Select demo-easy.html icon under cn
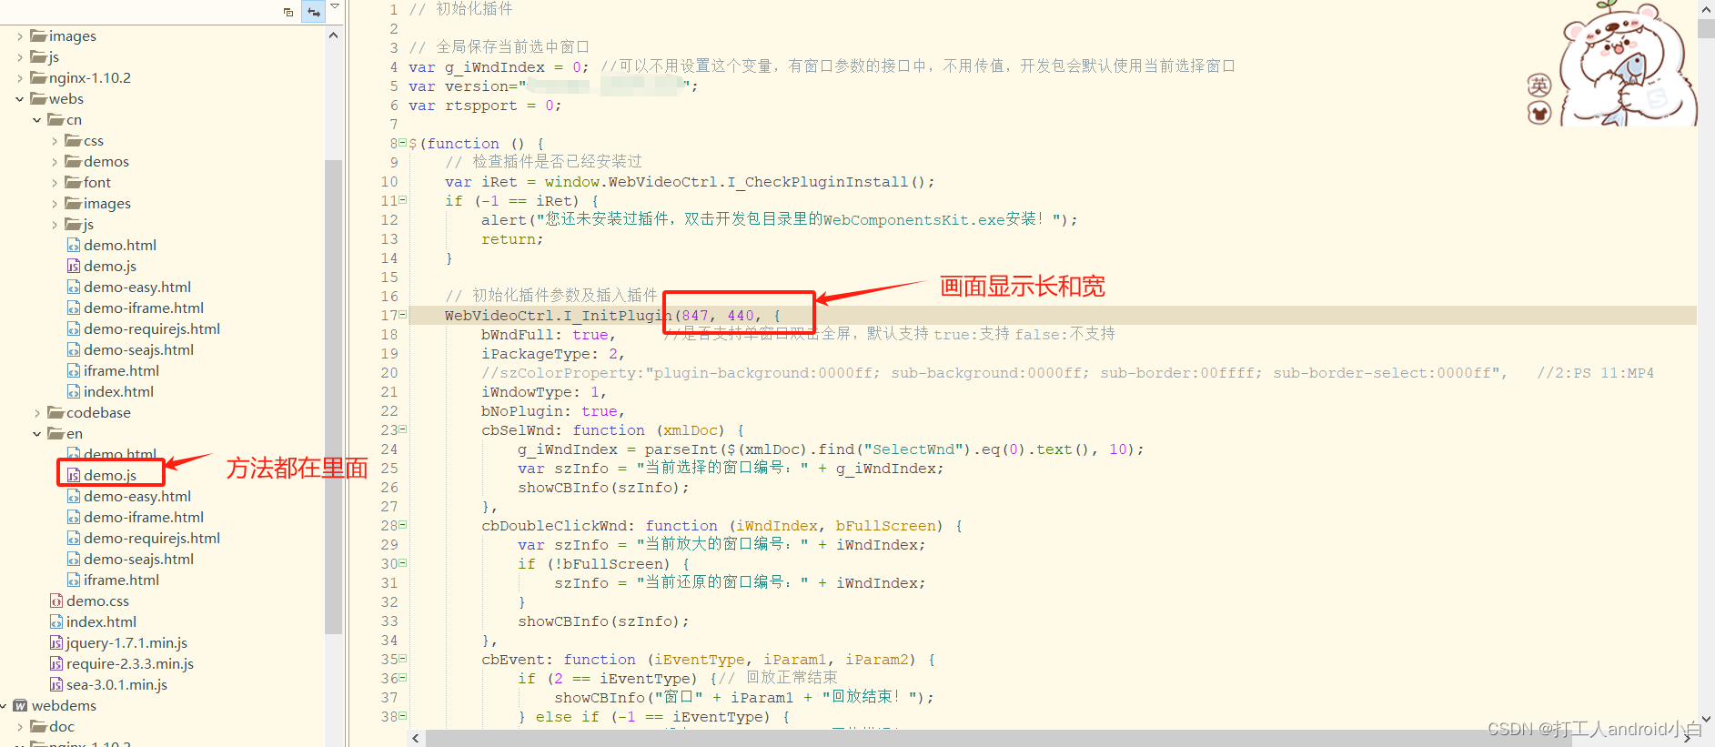 coord(74,288)
